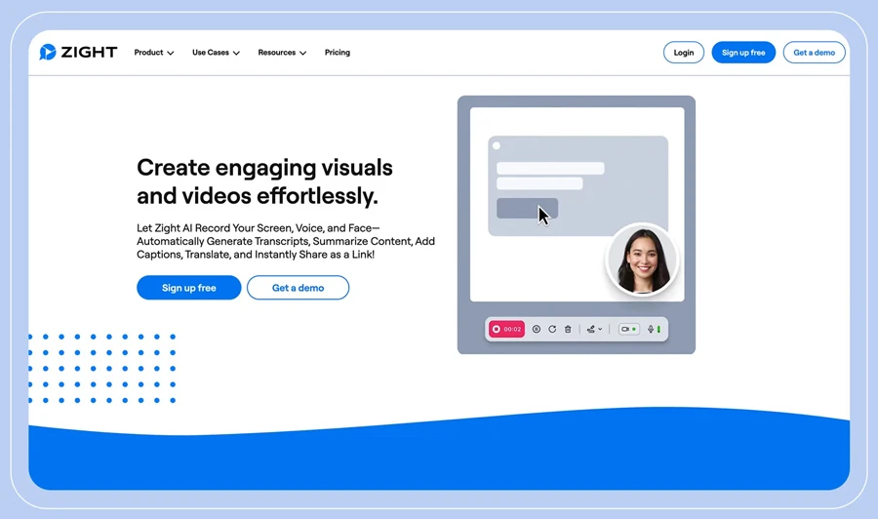Click the Zight logo in the header
878x519 pixels.
coord(78,53)
